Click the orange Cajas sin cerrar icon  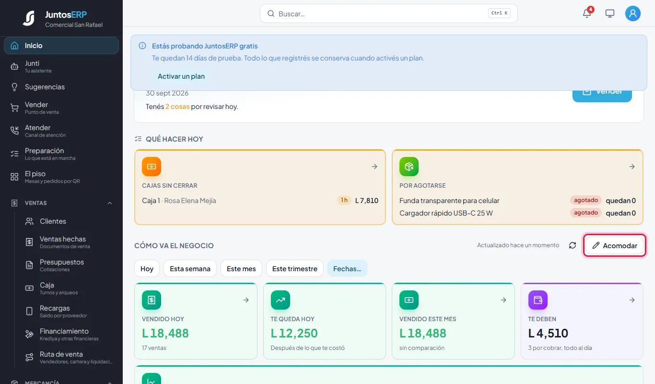(x=152, y=167)
